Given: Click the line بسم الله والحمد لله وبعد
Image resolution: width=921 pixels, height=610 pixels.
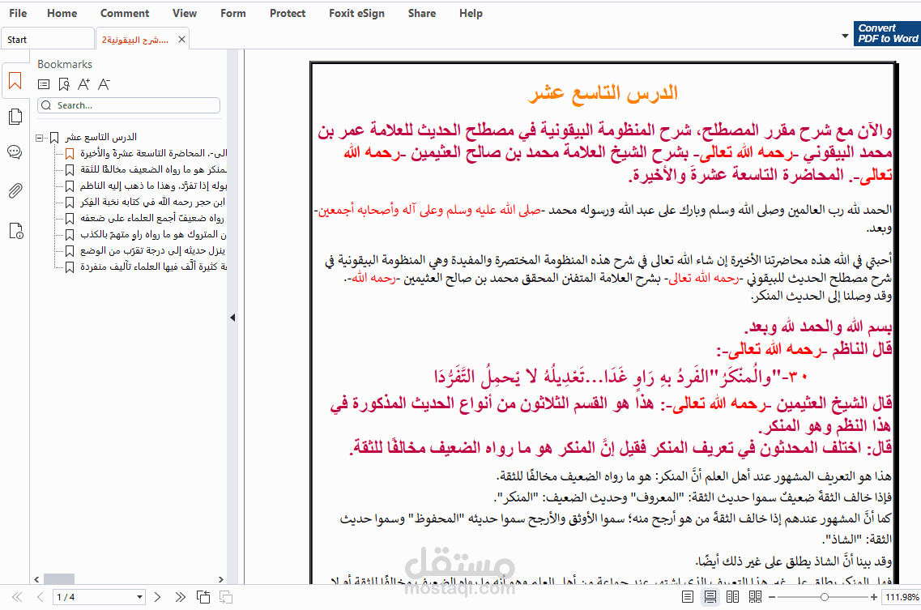Looking at the screenshot, I should (x=818, y=326).
